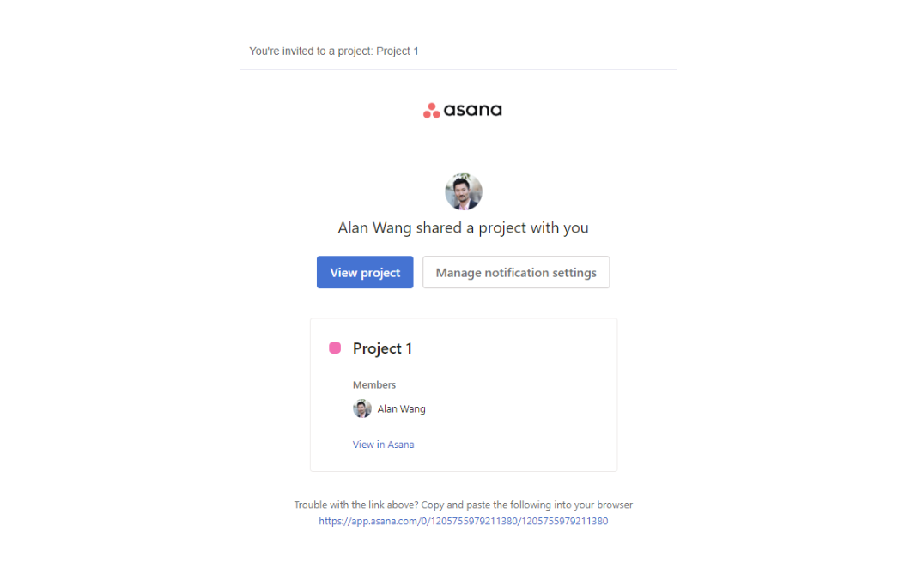
Task: Open Manage notification settings
Action: pos(515,272)
